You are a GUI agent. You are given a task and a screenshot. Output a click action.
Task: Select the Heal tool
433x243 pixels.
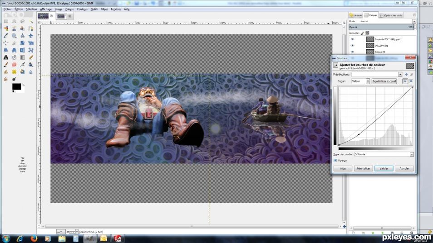[x=14, y=71]
